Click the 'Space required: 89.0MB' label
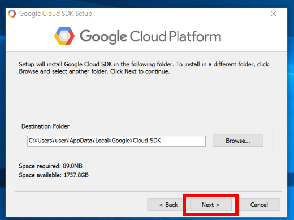 [x=51, y=166]
